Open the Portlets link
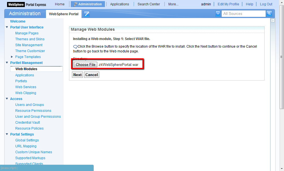Viewport: 284px width, 171px height. (x=21, y=81)
